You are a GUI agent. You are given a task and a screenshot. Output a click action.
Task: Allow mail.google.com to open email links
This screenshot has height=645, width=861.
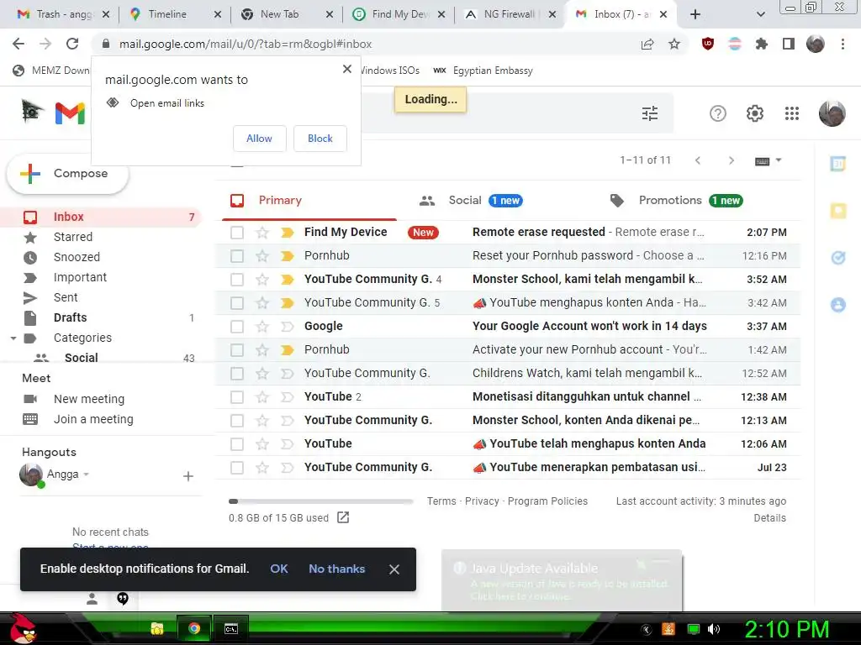pos(259,139)
